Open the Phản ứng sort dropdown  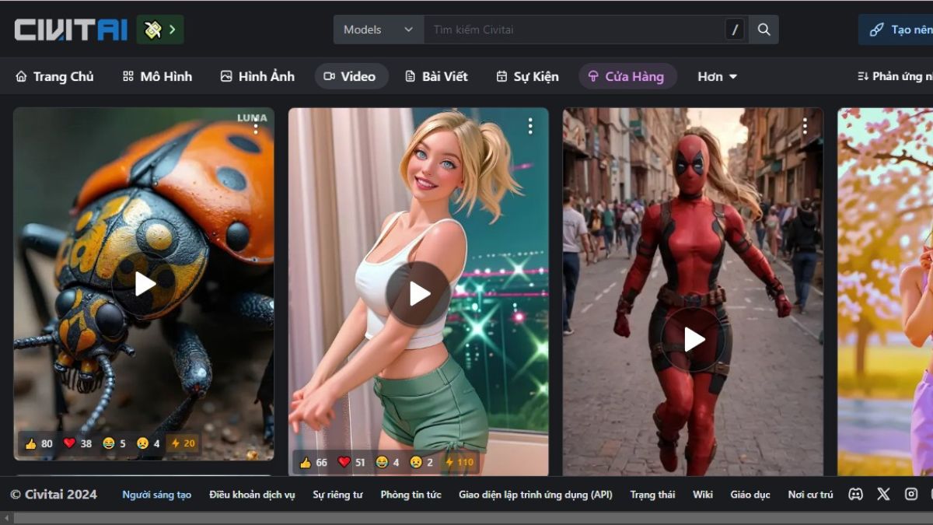click(894, 76)
